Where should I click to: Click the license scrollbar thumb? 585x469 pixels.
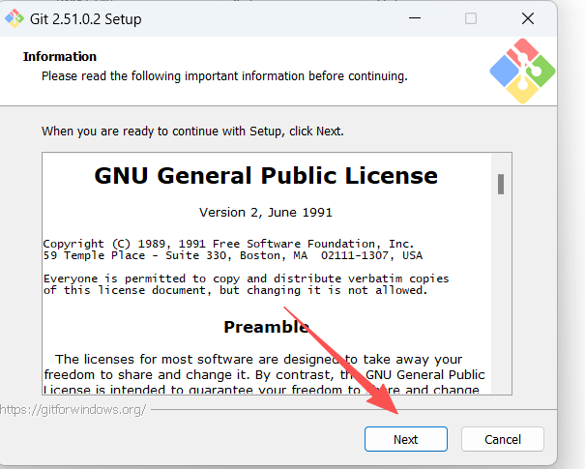[x=501, y=184]
